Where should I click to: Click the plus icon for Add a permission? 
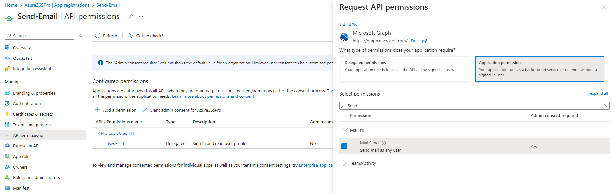click(x=98, y=110)
